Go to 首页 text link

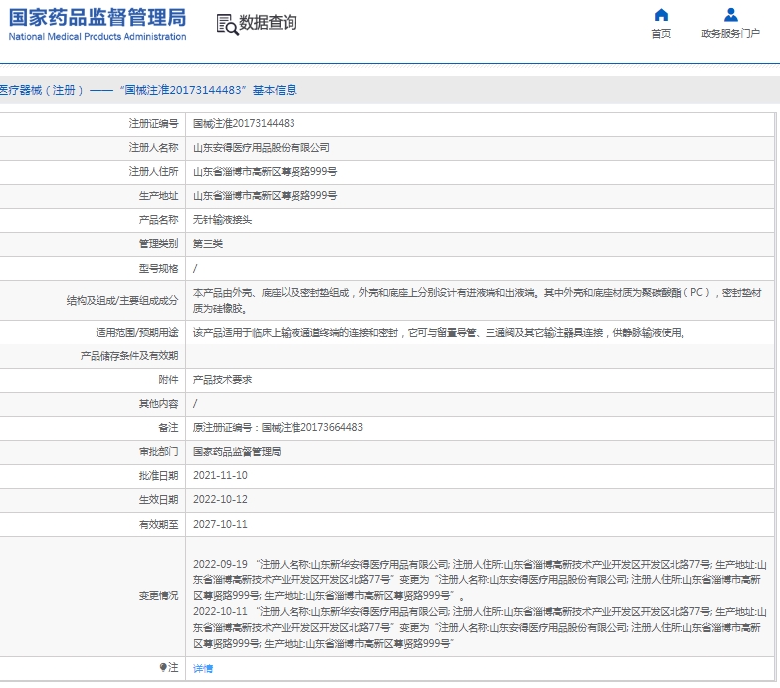(661, 34)
